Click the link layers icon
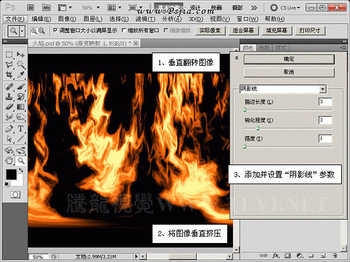Image resolution: width=350 pixels, height=262 pixels. tap(264, 255)
